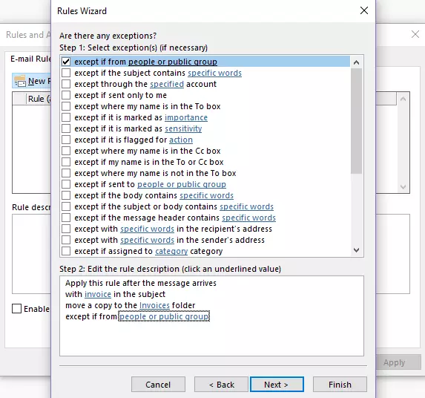The width and height of the screenshot is (425, 398).
Task: Check 'except where my name is in the To box'
Action: (x=66, y=106)
